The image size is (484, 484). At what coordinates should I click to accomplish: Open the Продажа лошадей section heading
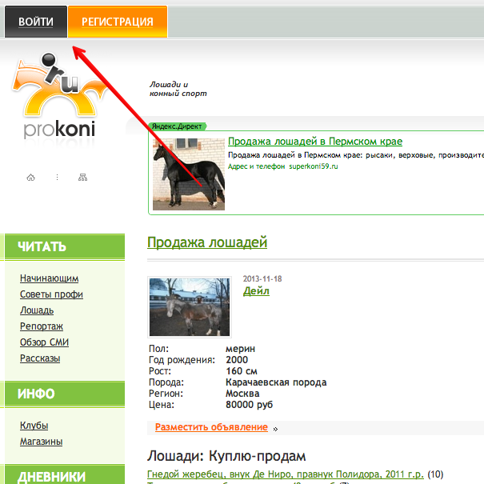[207, 242]
